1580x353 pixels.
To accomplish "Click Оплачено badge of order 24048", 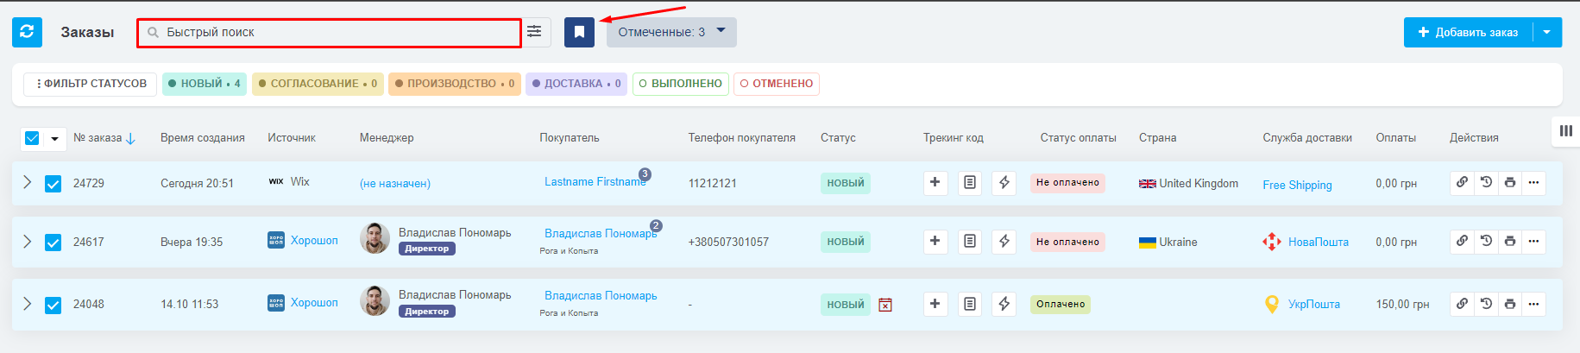I will pos(1061,304).
